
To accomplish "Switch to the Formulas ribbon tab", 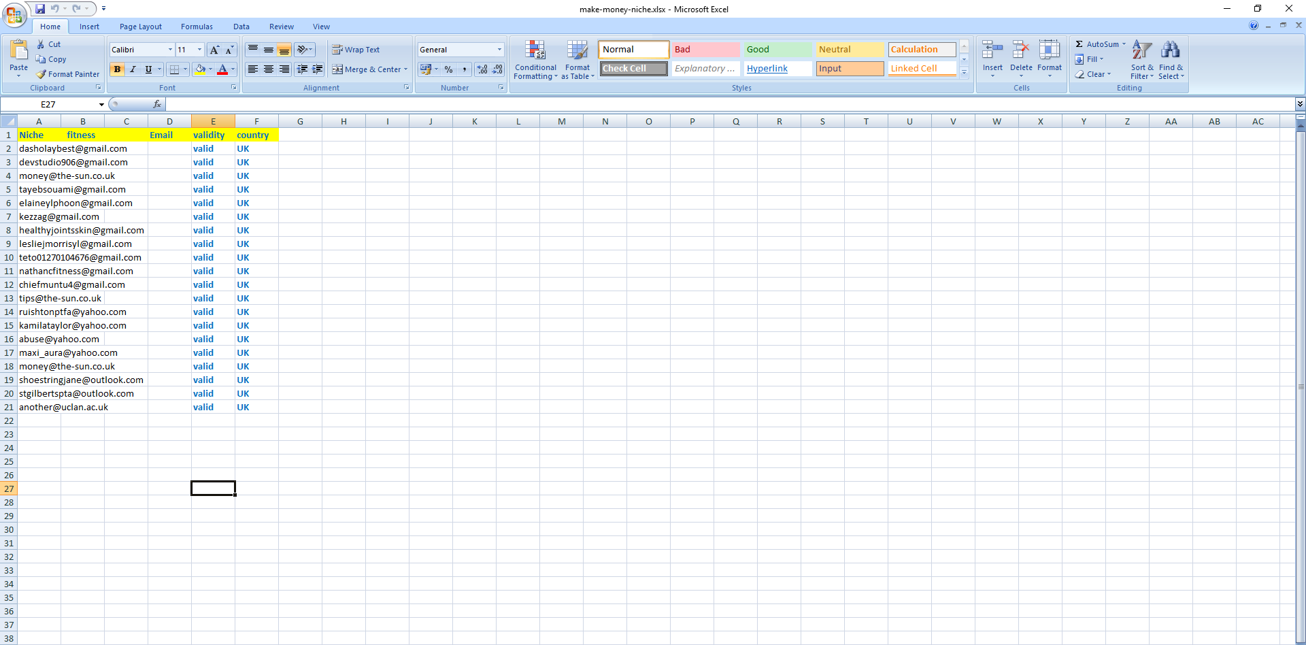I will [197, 27].
